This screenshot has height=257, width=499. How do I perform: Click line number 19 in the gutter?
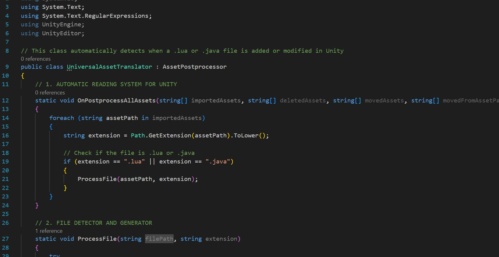[x=5, y=161]
